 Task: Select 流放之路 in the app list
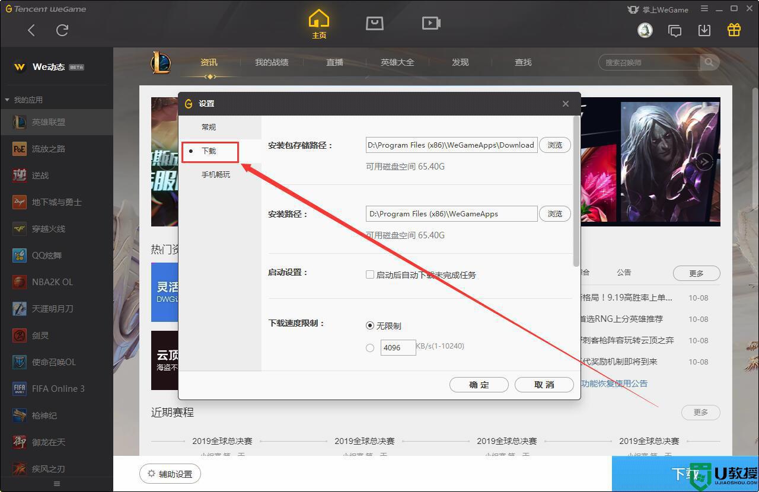click(56, 149)
